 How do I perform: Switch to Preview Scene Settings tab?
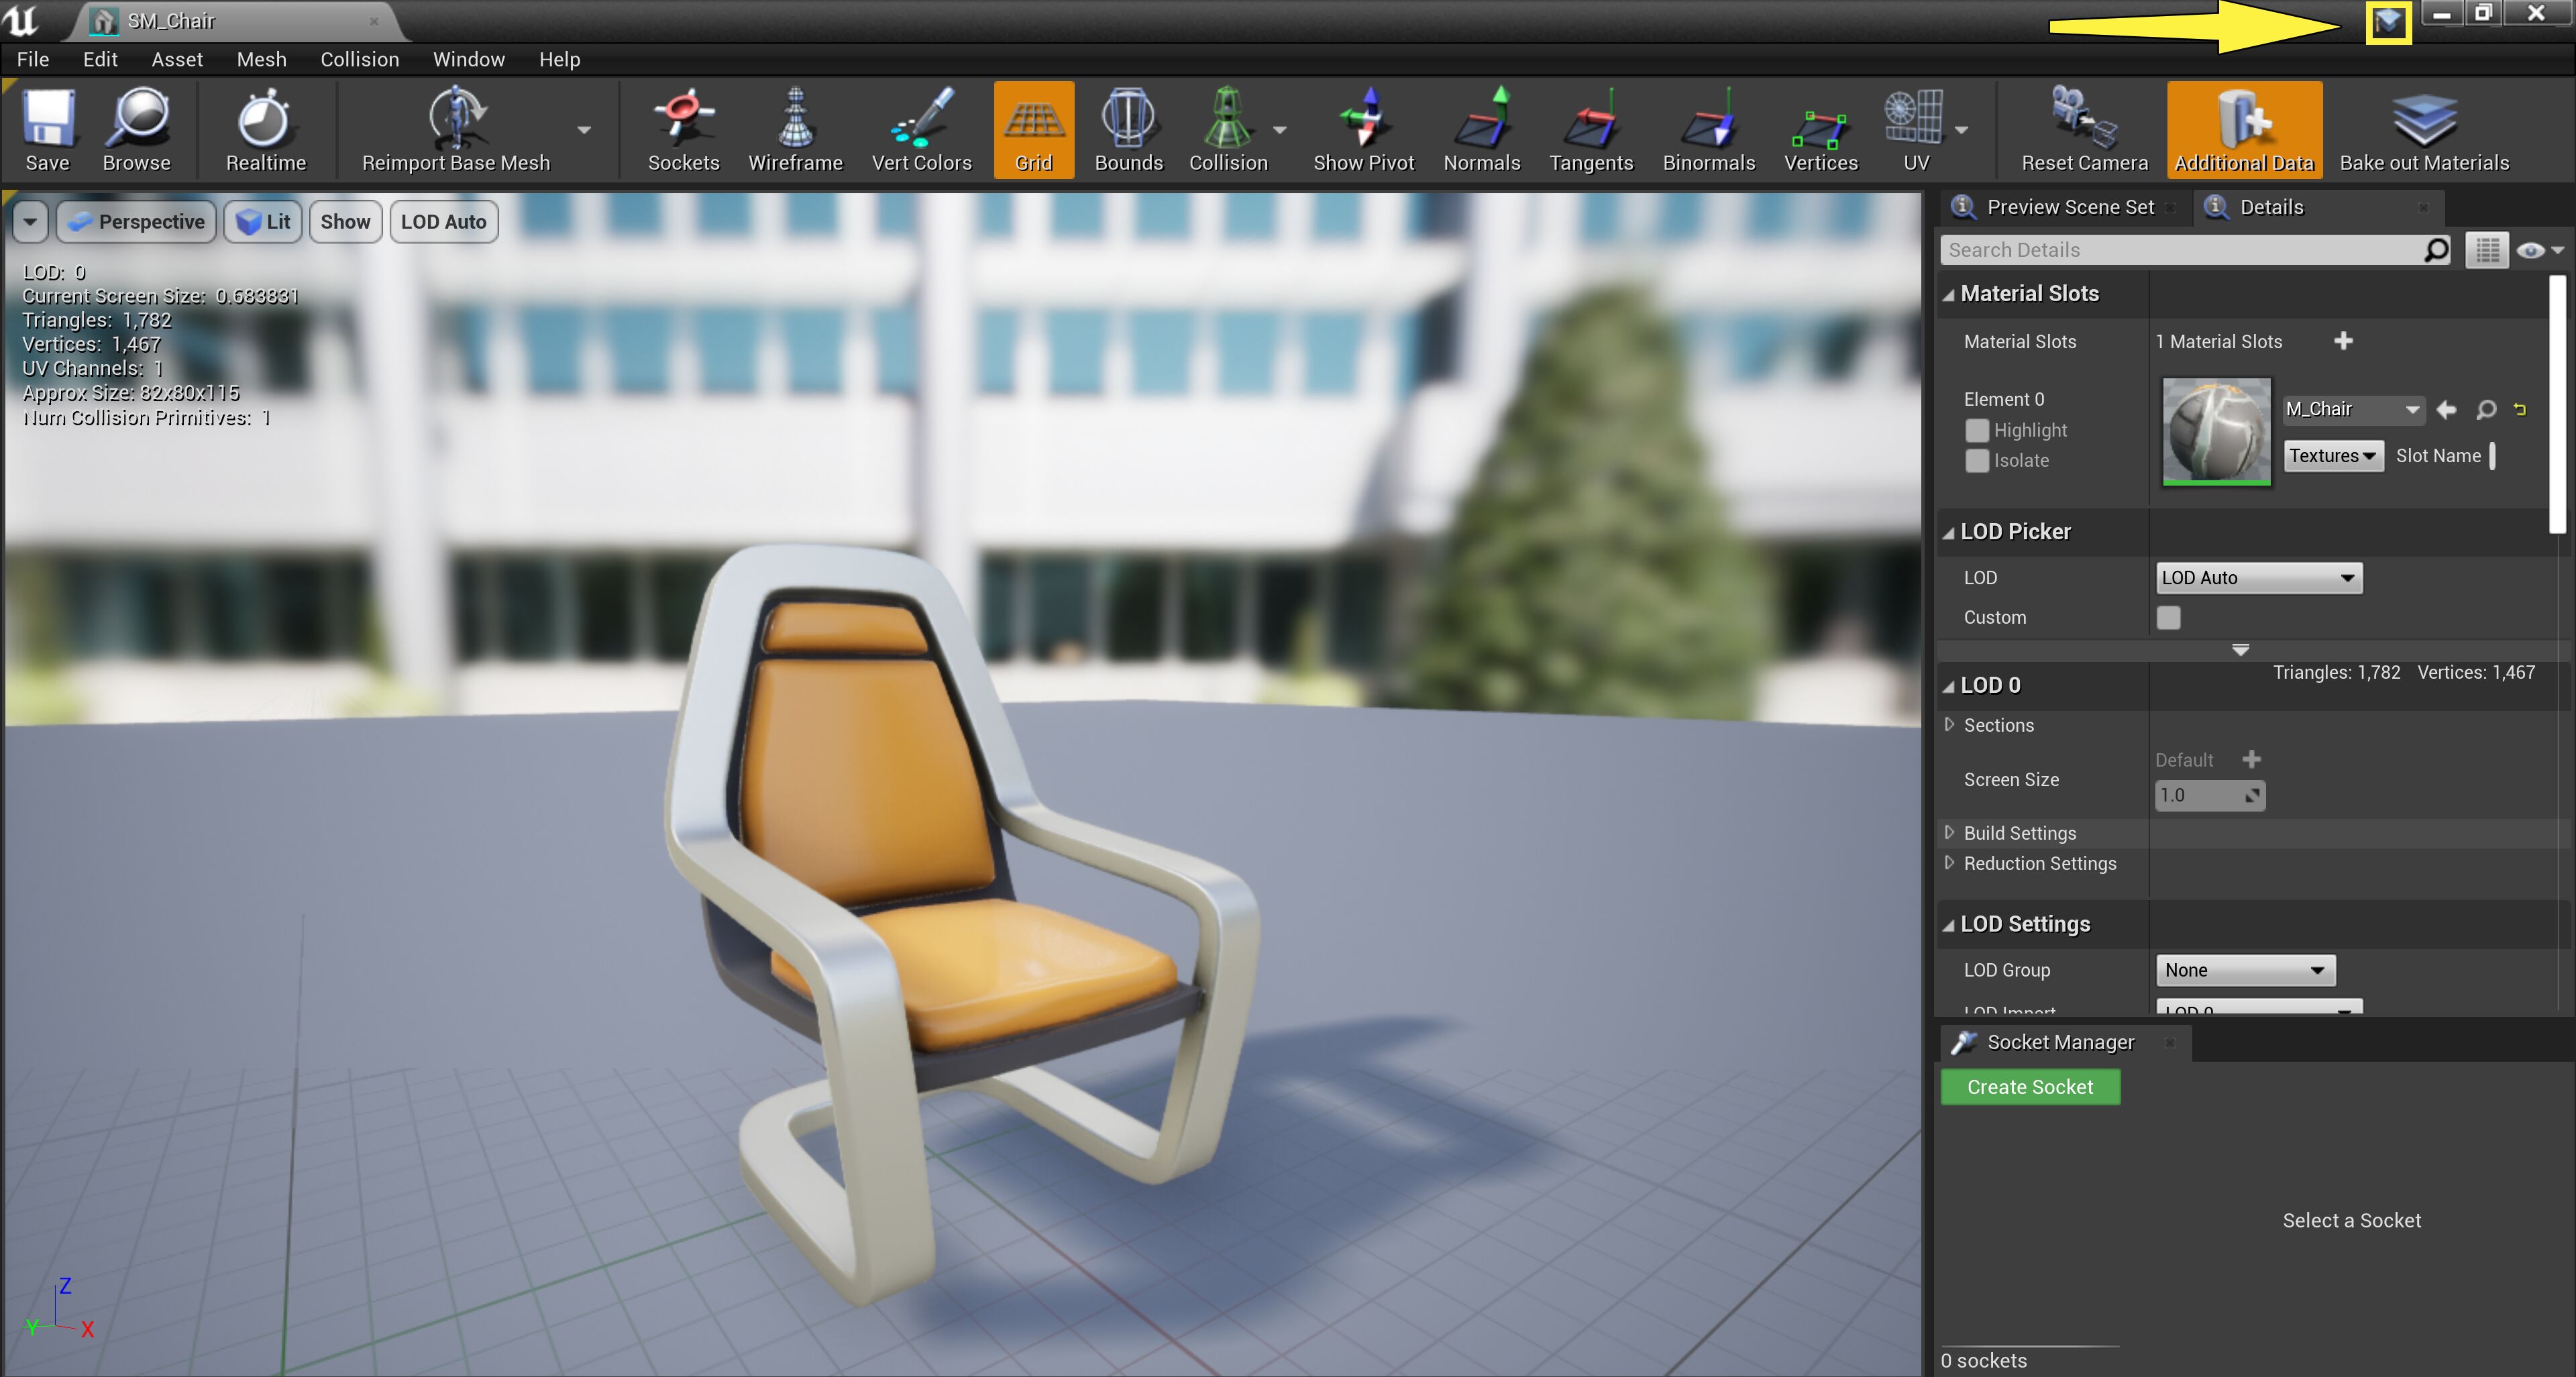(2068, 207)
